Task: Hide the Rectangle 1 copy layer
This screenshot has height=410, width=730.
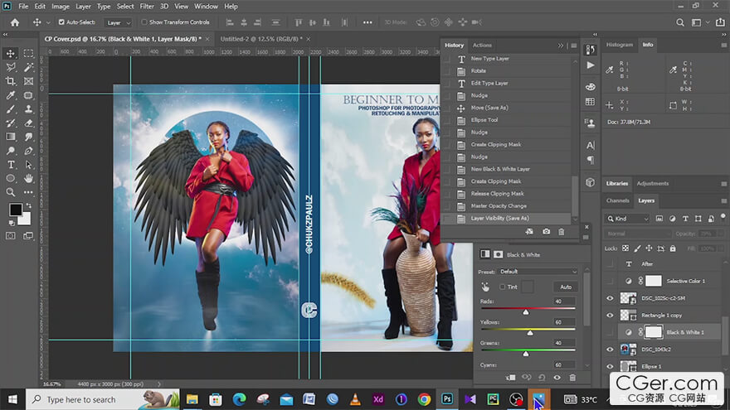Action: pos(611,315)
